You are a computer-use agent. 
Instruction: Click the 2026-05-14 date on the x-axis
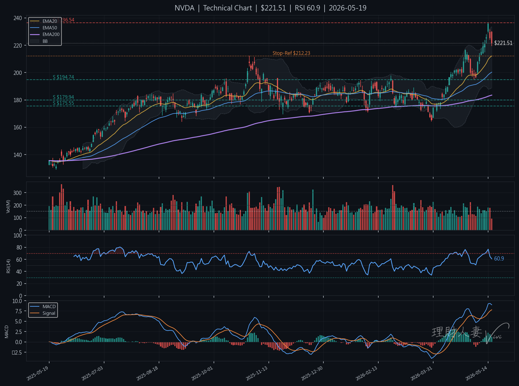[x=476, y=373]
